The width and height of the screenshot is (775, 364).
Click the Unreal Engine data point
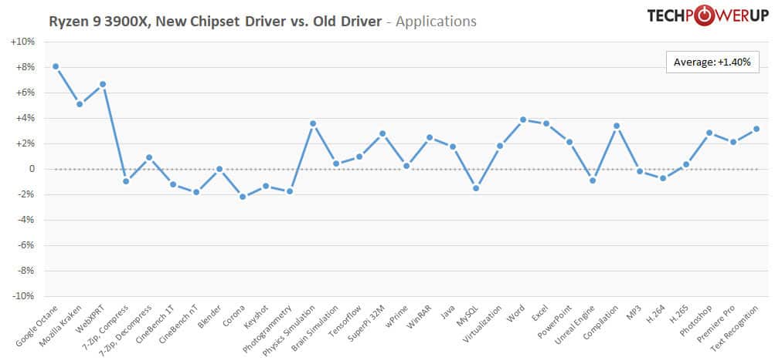[593, 180]
